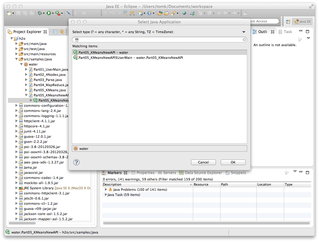Toggle Link with Editor in Project Explorer
319x242 pixels.
[x=62, y=32]
